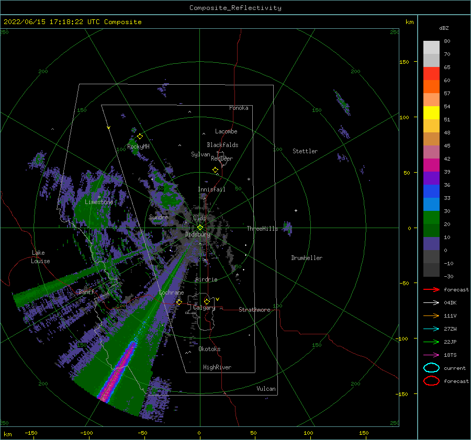The width and height of the screenshot is (471, 440).
Task: Click the RedDeer city label
Action: pos(222,159)
